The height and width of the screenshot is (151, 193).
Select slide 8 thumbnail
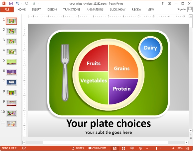point(11,93)
